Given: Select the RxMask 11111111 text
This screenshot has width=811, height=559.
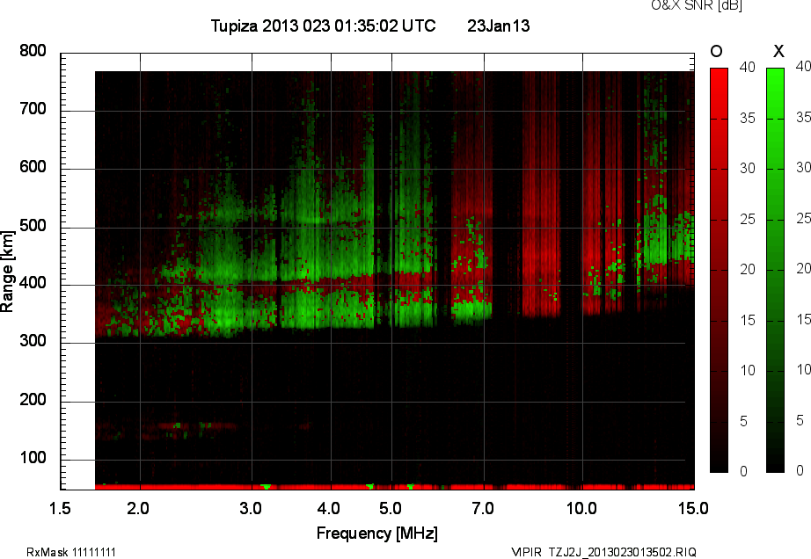Looking at the screenshot, I should click(x=71, y=552).
